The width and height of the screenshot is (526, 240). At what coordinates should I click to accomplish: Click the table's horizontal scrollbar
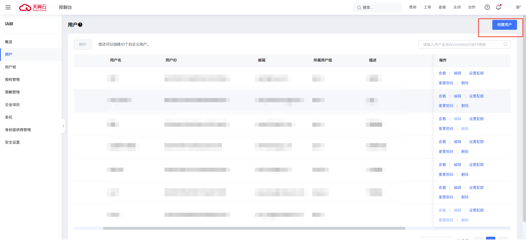point(254,228)
